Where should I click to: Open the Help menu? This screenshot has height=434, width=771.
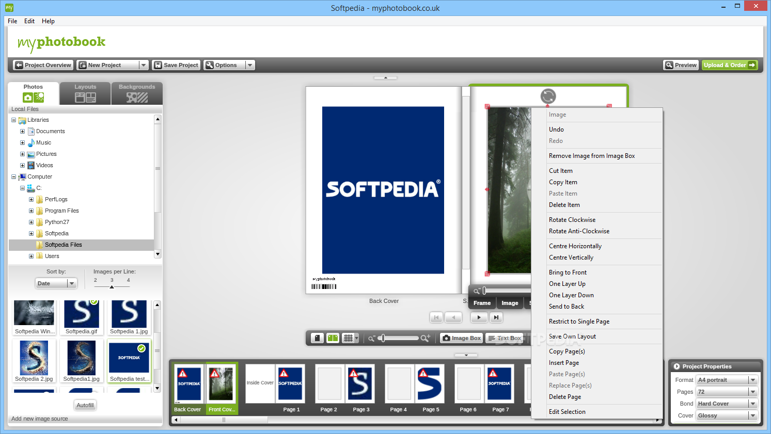[x=48, y=21]
